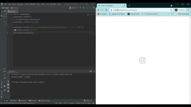Hide the Run panel with the minimize dash
Viewport: 191px width, 107px height.
pyautogui.click(x=94, y=71)
